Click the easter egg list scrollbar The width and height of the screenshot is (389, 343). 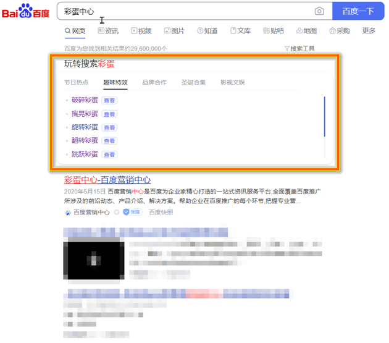pyautogui.click(x=325, y=116)
